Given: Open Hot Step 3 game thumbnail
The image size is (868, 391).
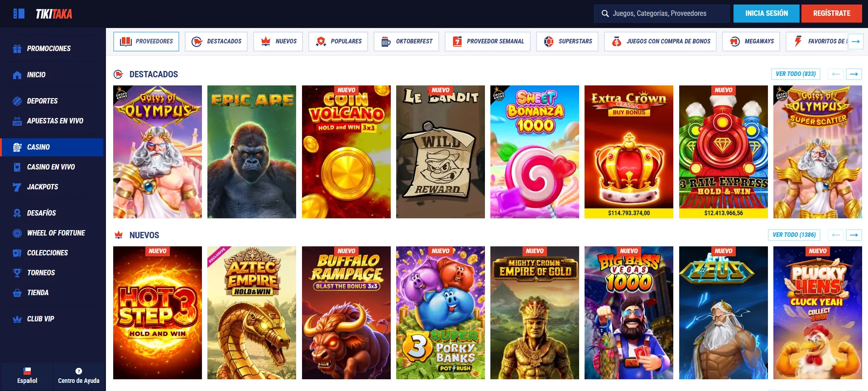Looking at the screenshot, I should pyautogui.click(x=158, y=313).
